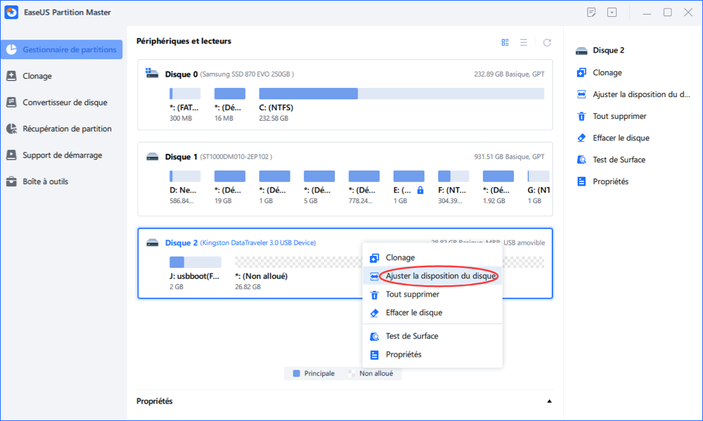Choose Ajuster la disposition du disque in context menu
Screen dimensions: 703x421
(x=432, y=276)
